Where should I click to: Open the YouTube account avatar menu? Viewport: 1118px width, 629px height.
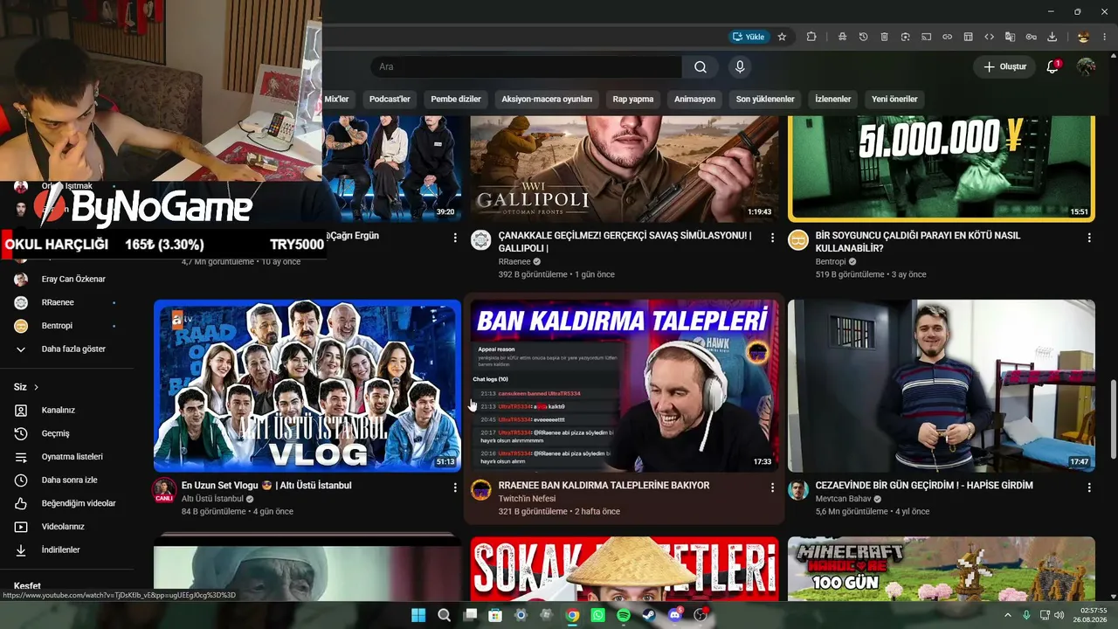(1086, 67)
